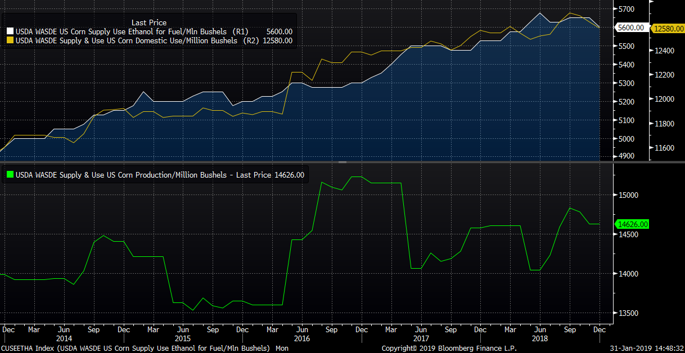Click the white 5600.00 price tag
Screen dimensions: 685x353
click(x=632, y=28)
